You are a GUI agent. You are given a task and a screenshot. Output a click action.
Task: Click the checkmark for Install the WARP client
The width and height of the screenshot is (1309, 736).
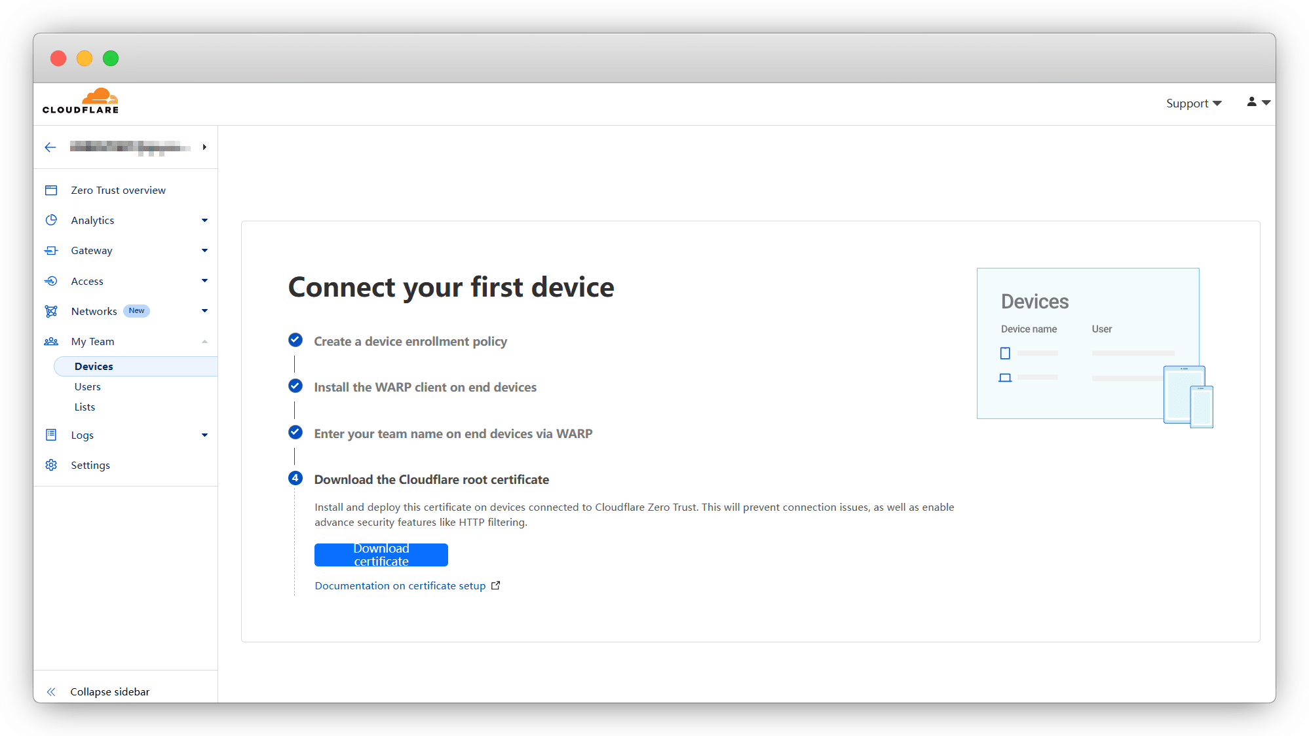click(295, 386)
